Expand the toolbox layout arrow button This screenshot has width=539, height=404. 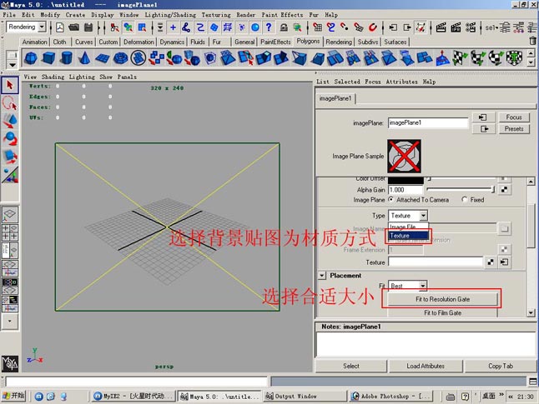pos(10,322)
